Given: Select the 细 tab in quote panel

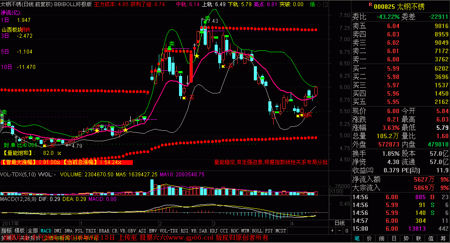Looking at the screenshot, I should pos(382,239).
